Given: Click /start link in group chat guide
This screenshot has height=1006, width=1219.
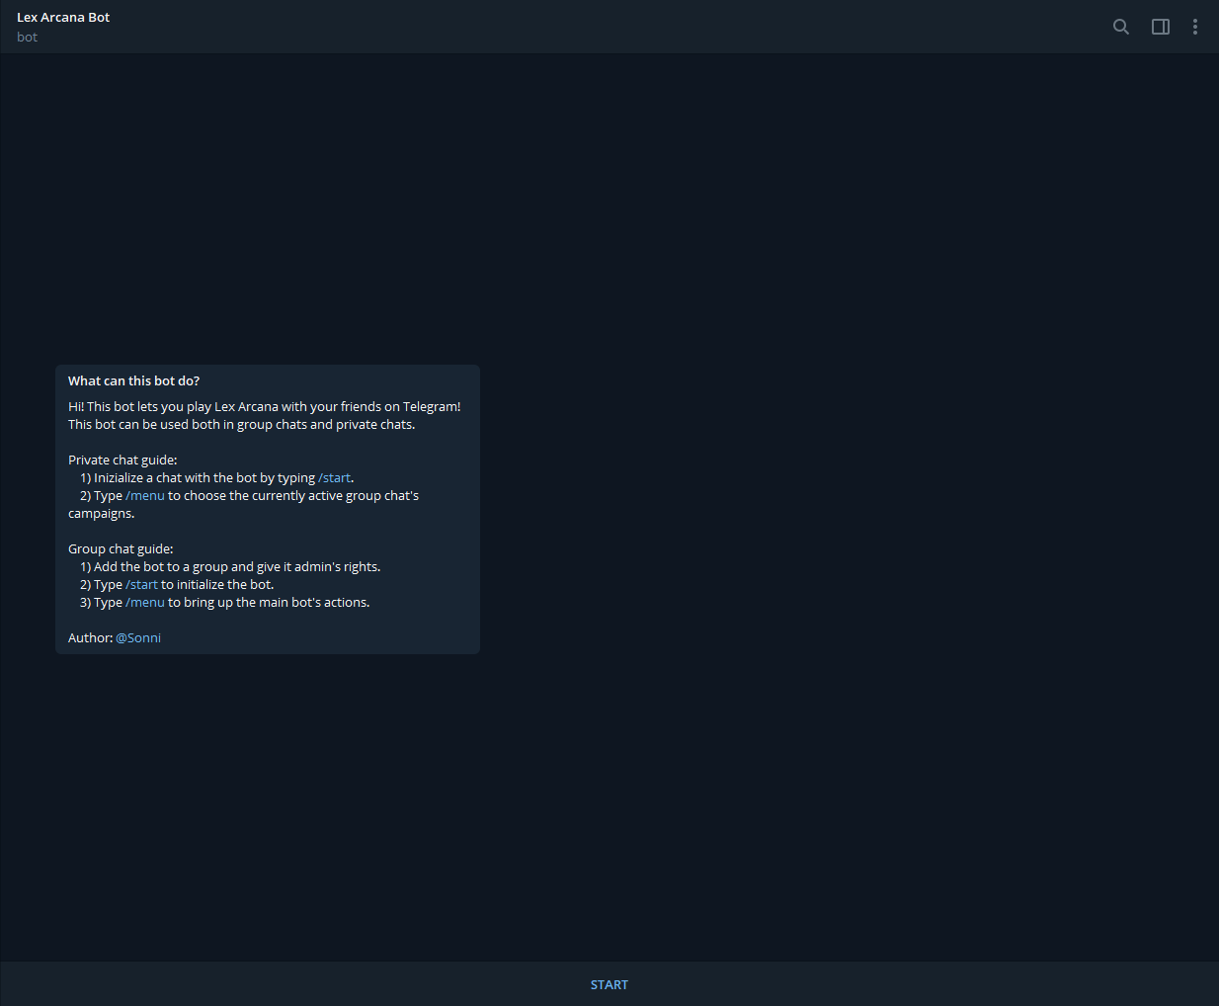Looking at the screenshot, I should pyautogui.click(x=141, y=585).
